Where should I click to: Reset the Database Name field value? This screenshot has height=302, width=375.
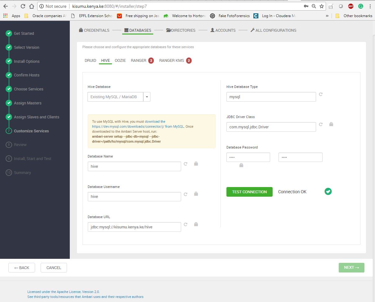(x=185, y=164)
